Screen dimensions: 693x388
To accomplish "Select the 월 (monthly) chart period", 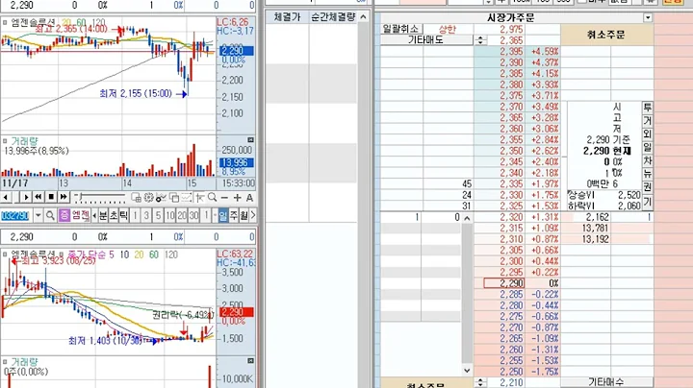I will (244, 215).
